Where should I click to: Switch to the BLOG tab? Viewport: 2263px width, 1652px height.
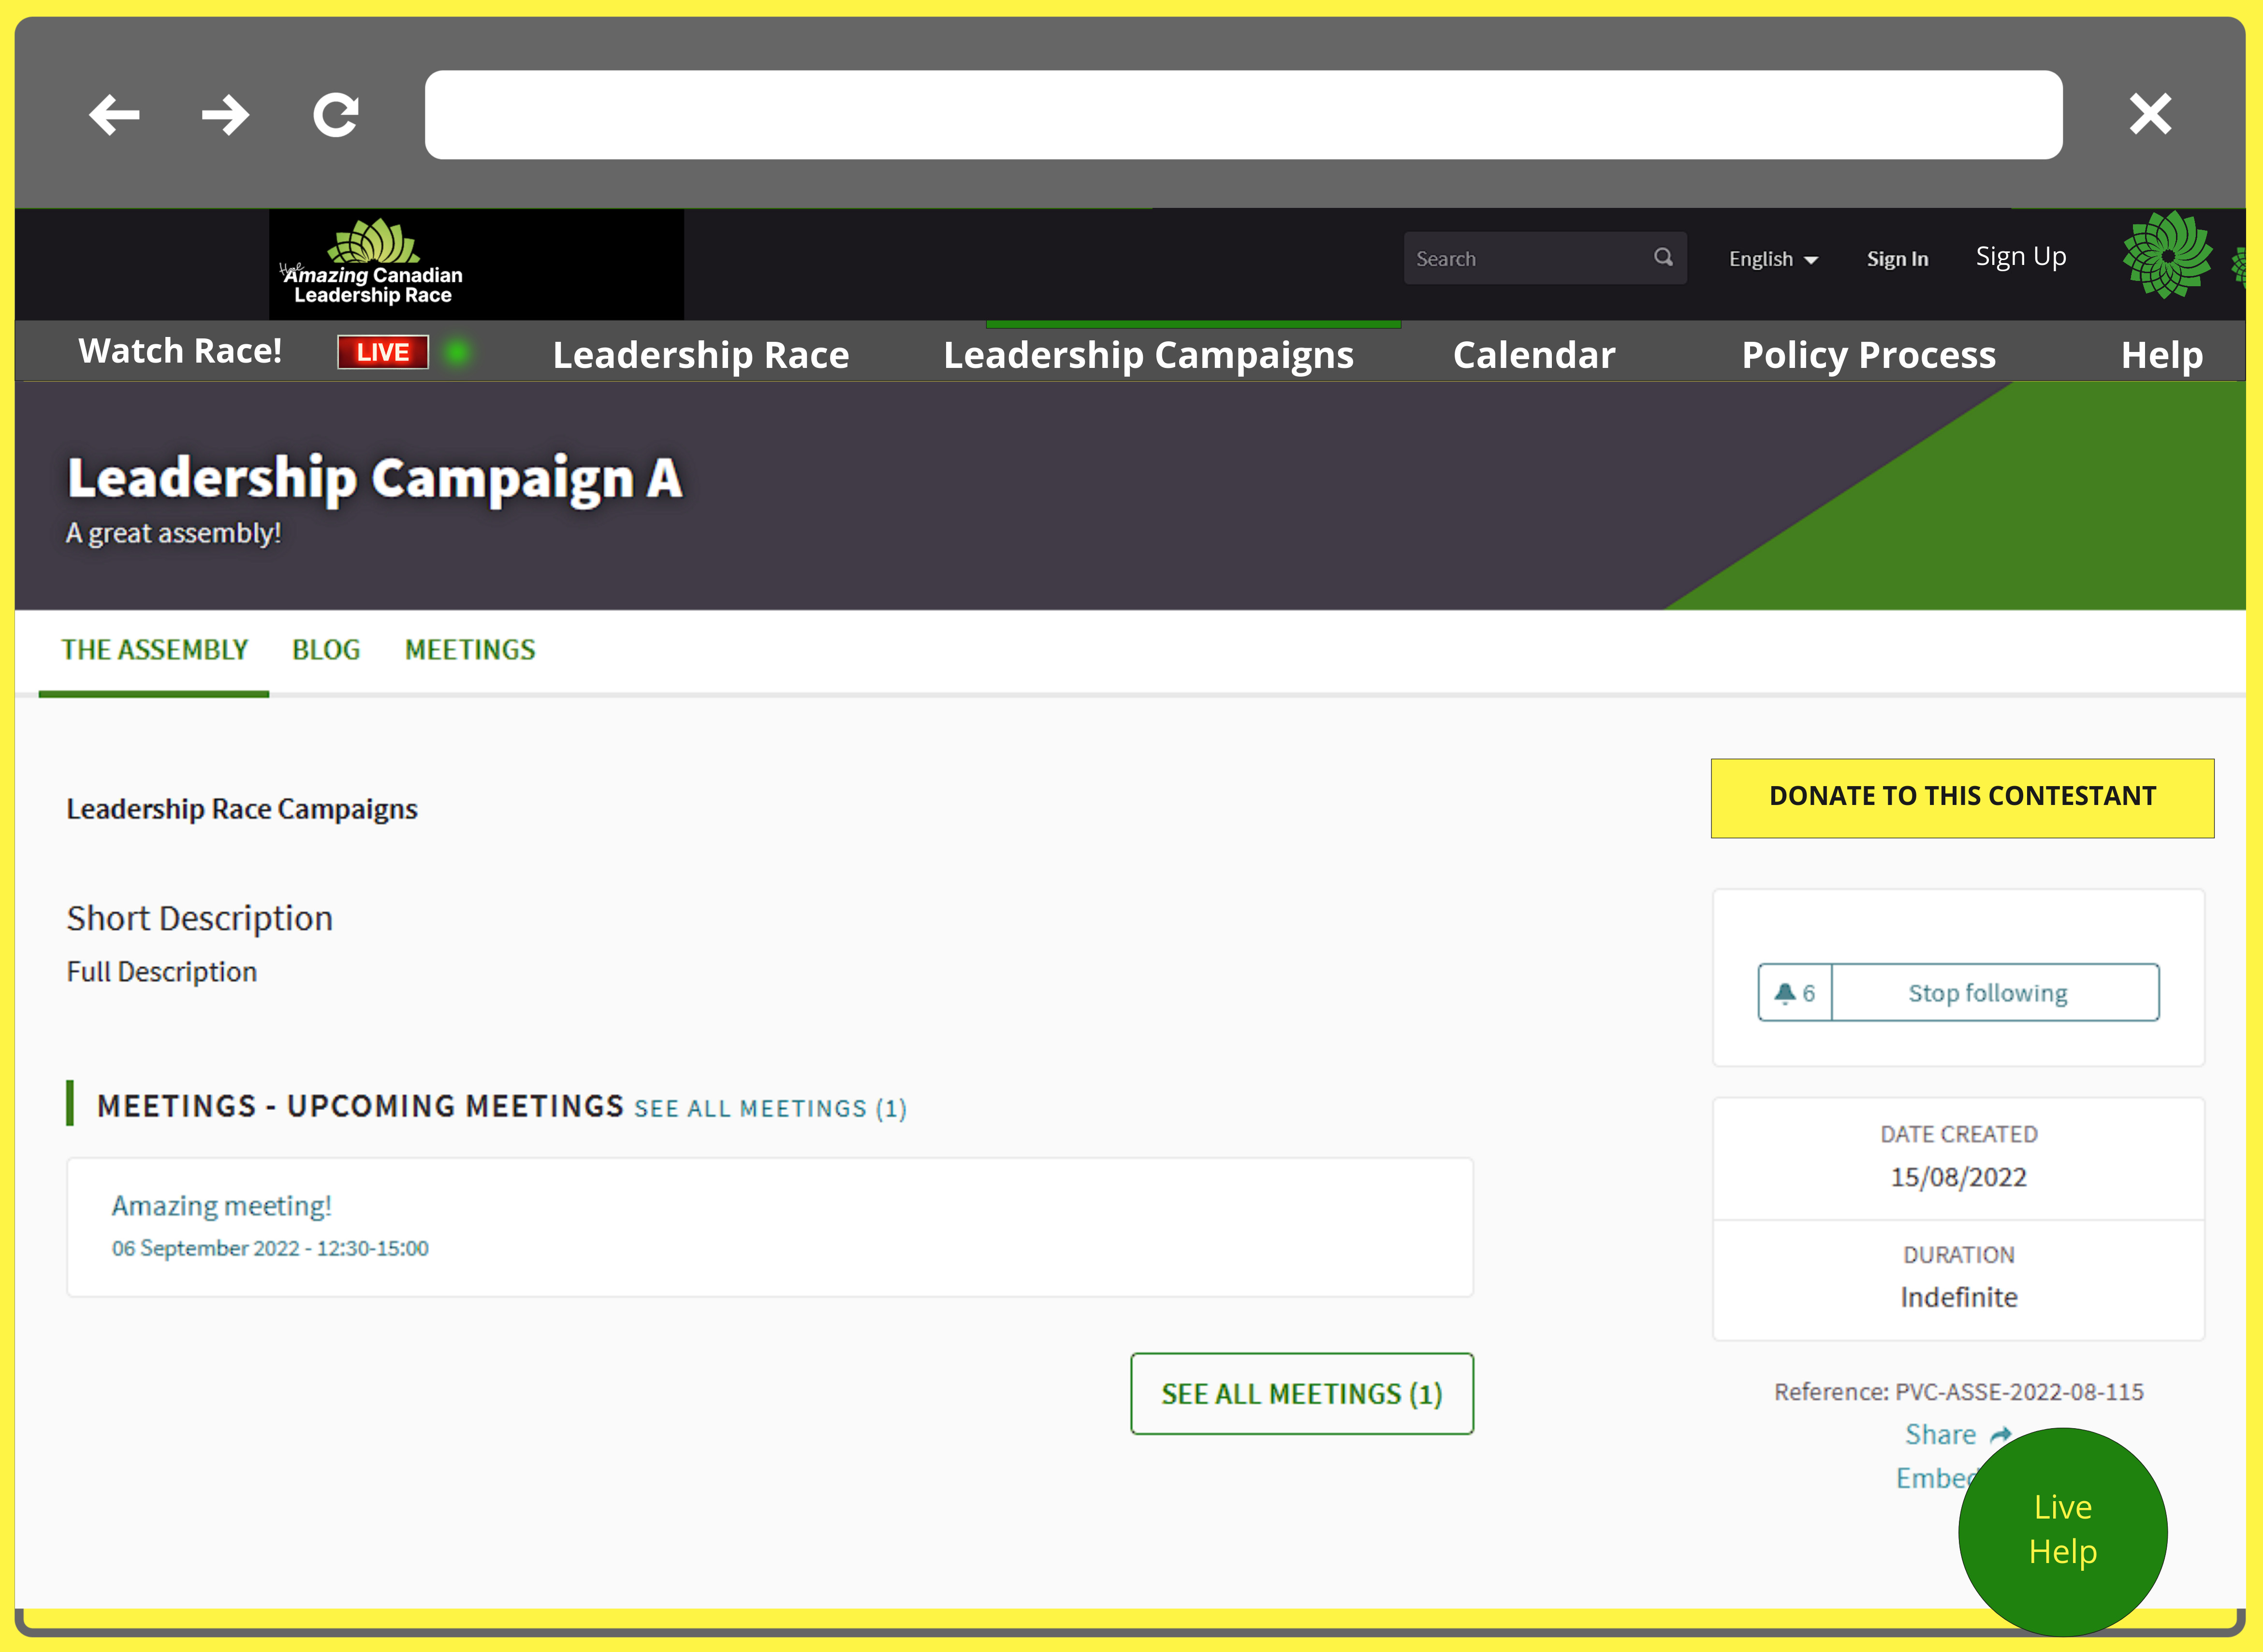(x=326, y=650)
